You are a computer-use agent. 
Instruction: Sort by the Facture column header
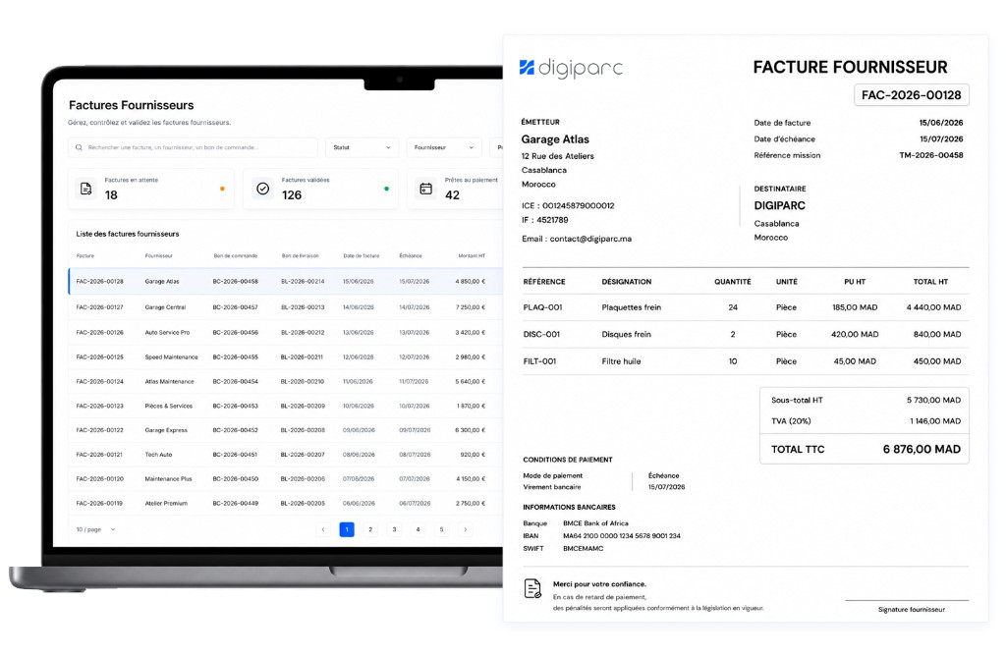[85, 256]
